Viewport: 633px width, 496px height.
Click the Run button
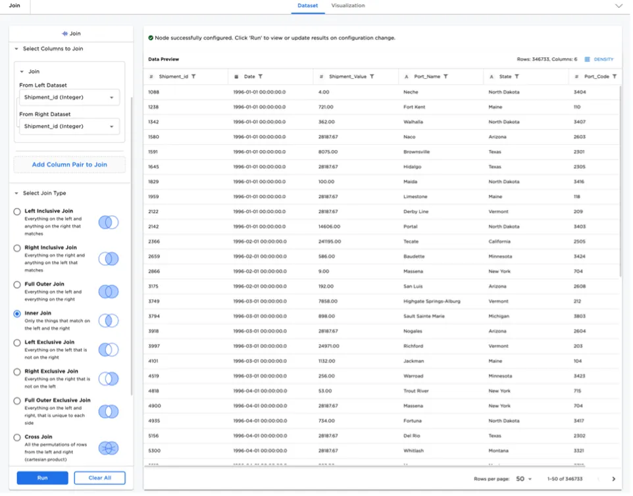pos(42,478)
